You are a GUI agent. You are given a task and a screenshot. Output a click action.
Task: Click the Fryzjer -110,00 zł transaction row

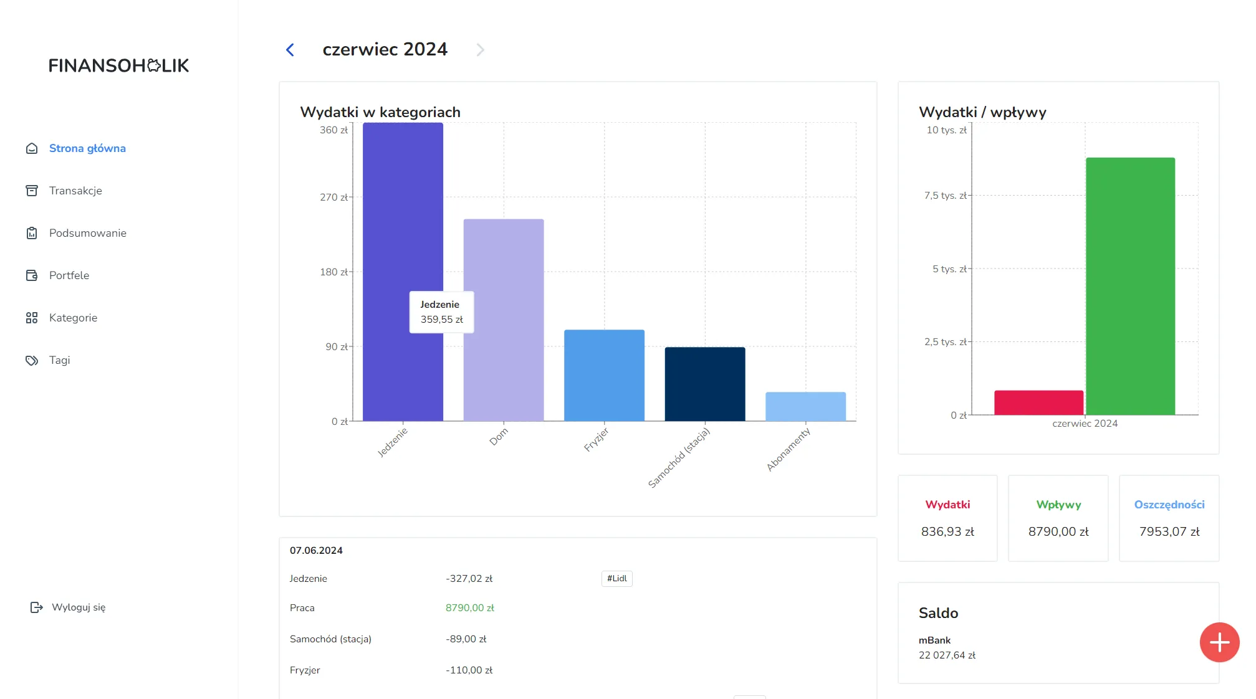(x=578, y=670)
